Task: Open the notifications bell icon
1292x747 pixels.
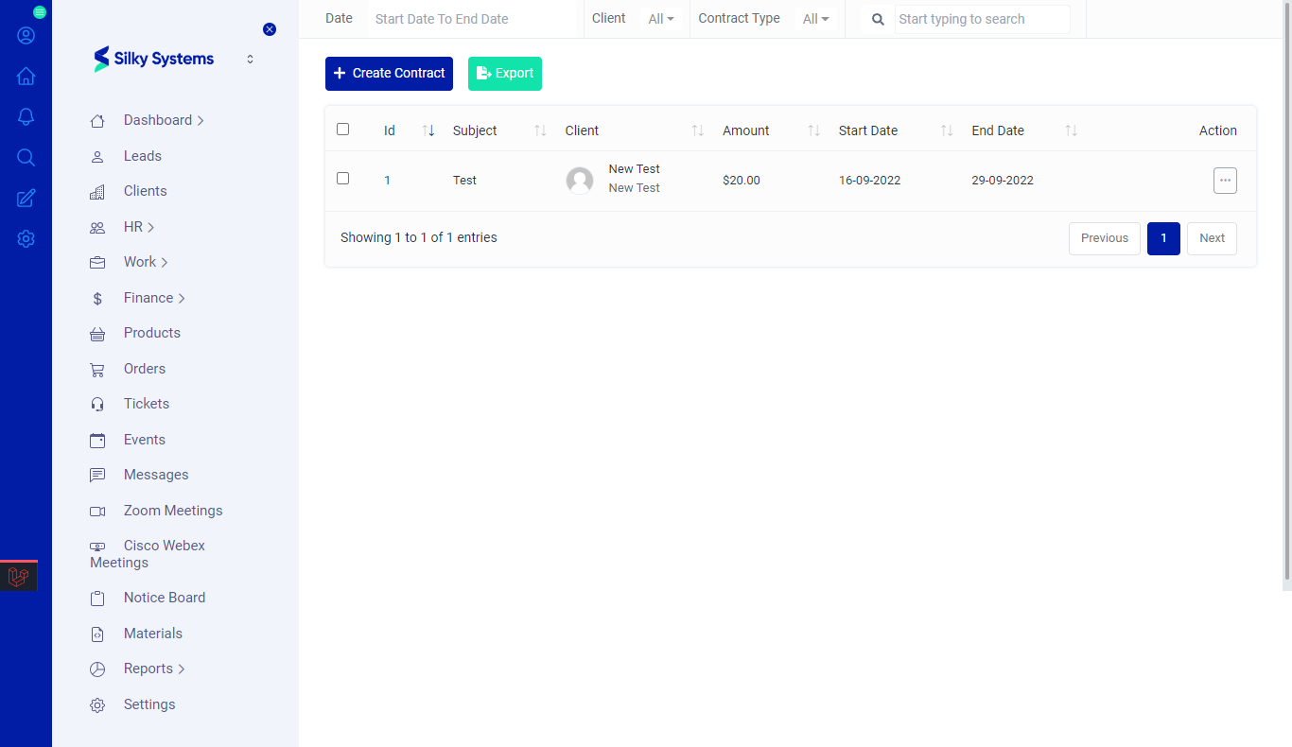Action: pos(26,117)
